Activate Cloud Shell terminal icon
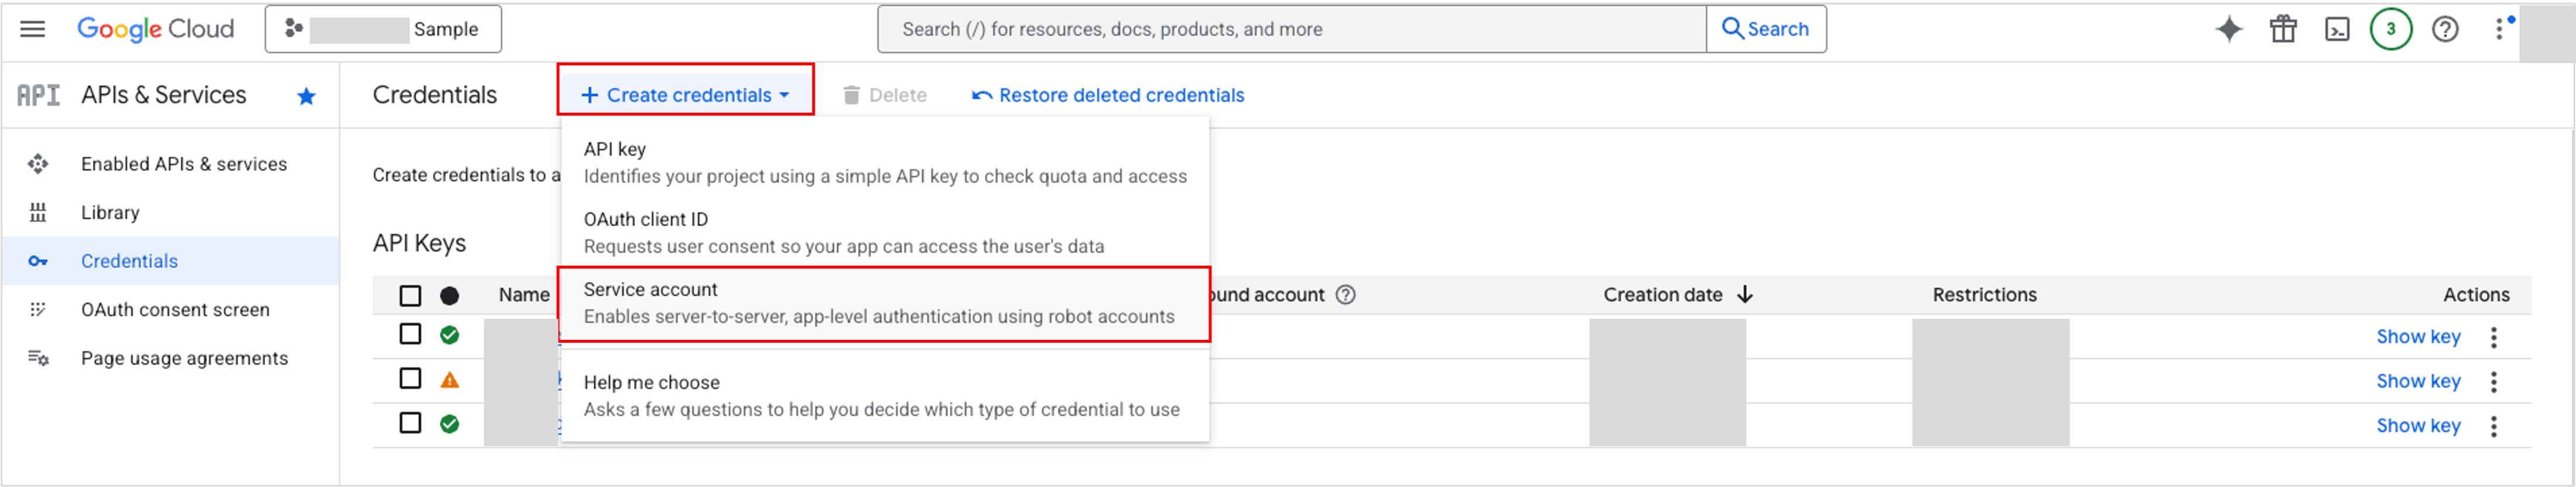 pyautogui.click(x=2337, y=29)
